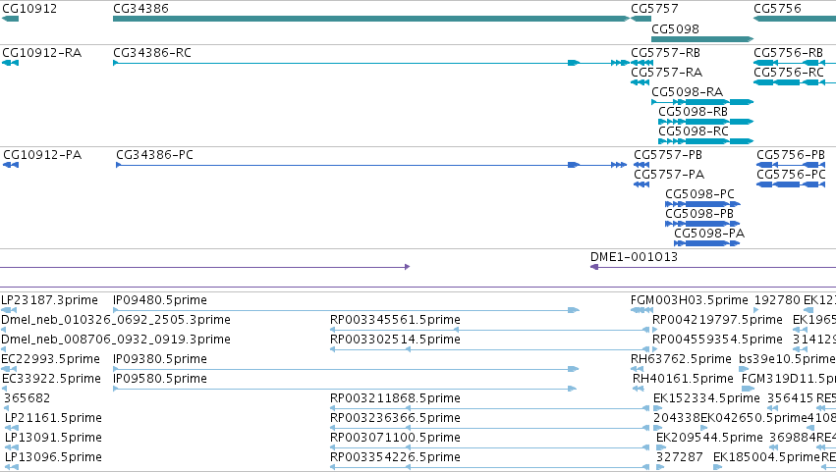Open the RP003354226.5prime read
Image resolution: width=836 pixels, height=472 pixels.
395,457
